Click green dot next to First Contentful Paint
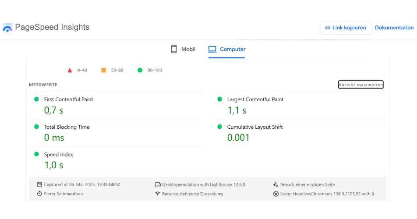This screenshot has height=219, width=417. (x=36, y=99)
